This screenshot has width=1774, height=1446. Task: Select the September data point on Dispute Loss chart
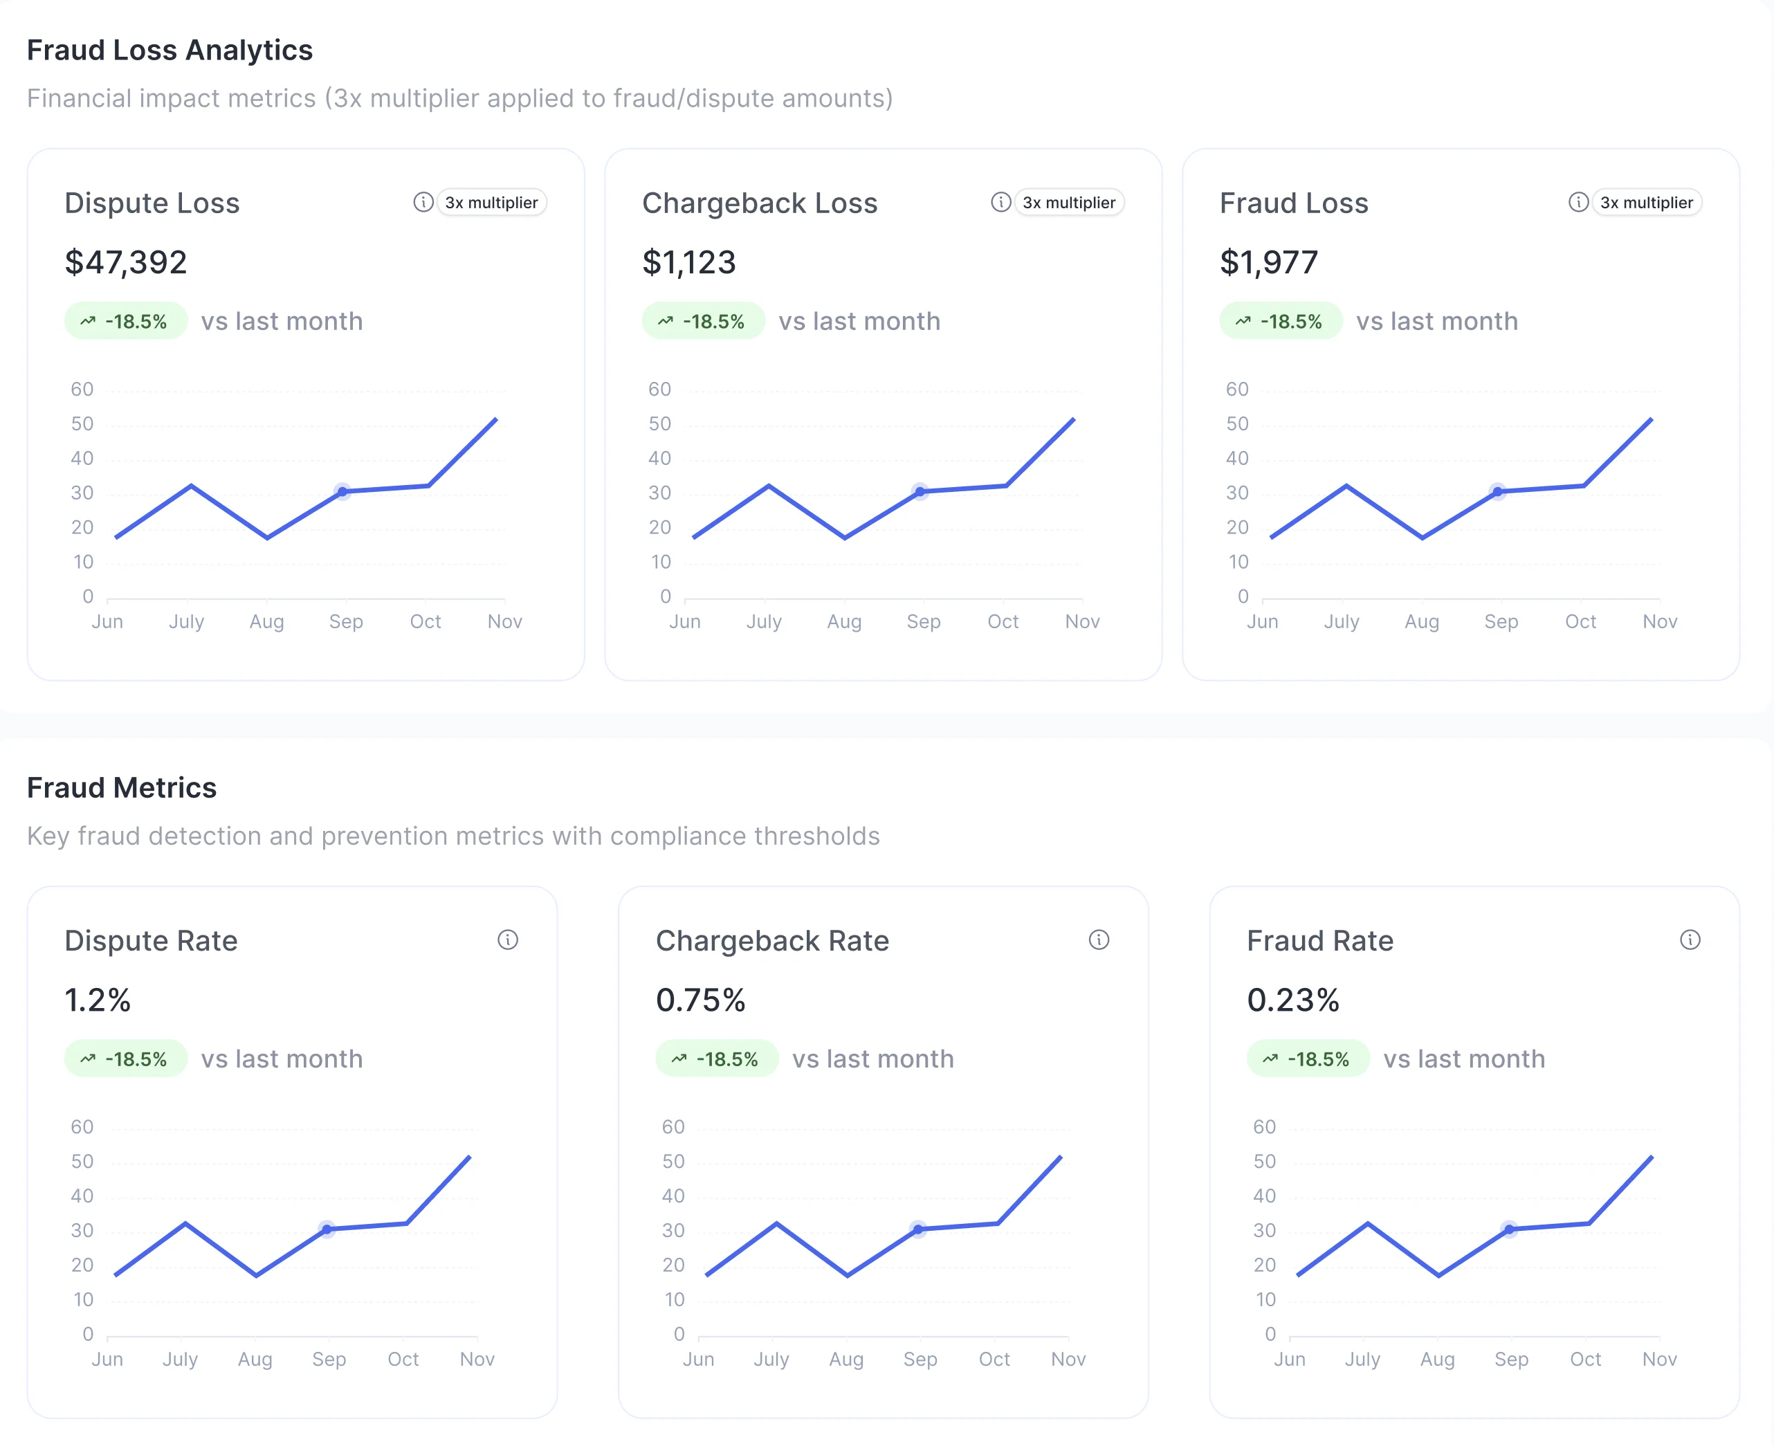(x=342, y=493)
